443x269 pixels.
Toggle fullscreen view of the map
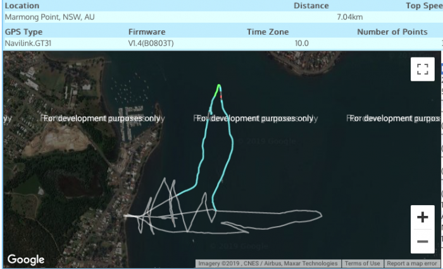coord(422,69)
